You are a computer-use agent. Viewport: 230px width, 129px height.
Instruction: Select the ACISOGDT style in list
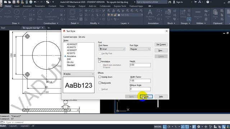[72, 50]
